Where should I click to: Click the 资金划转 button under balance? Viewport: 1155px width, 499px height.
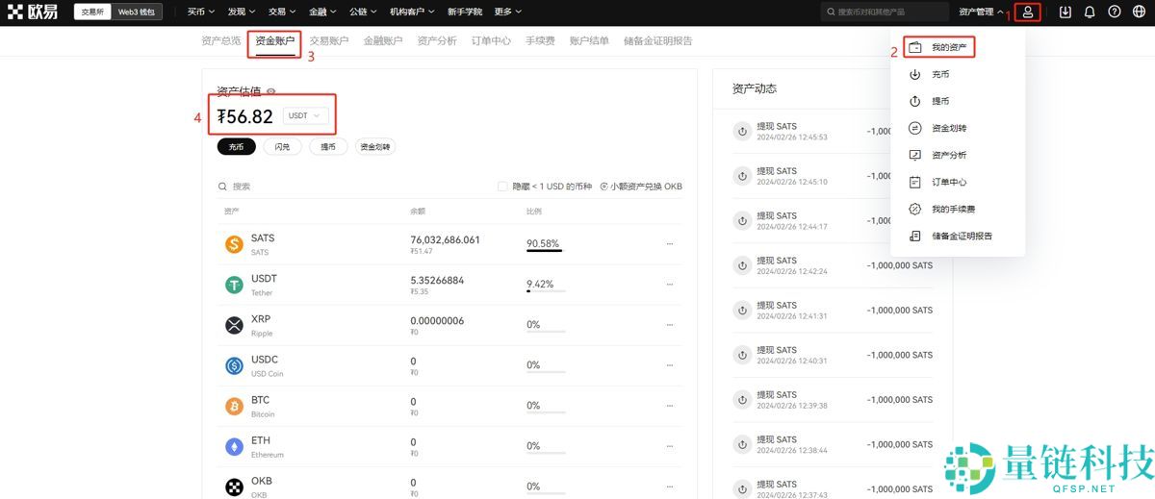click(375, 147)
